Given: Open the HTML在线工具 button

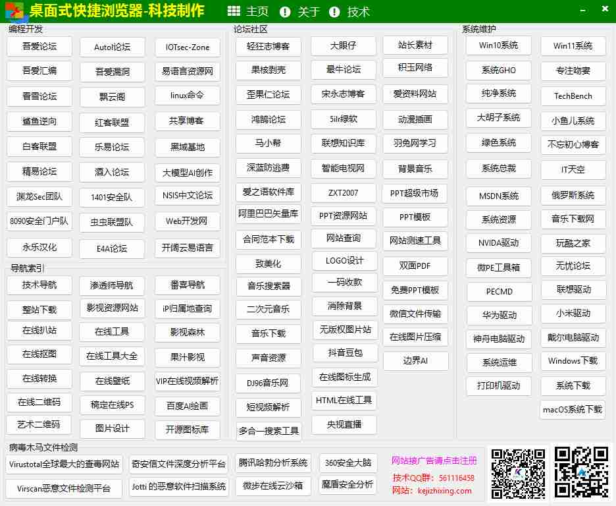Looking at the screenshot, I should click(344, 400).
